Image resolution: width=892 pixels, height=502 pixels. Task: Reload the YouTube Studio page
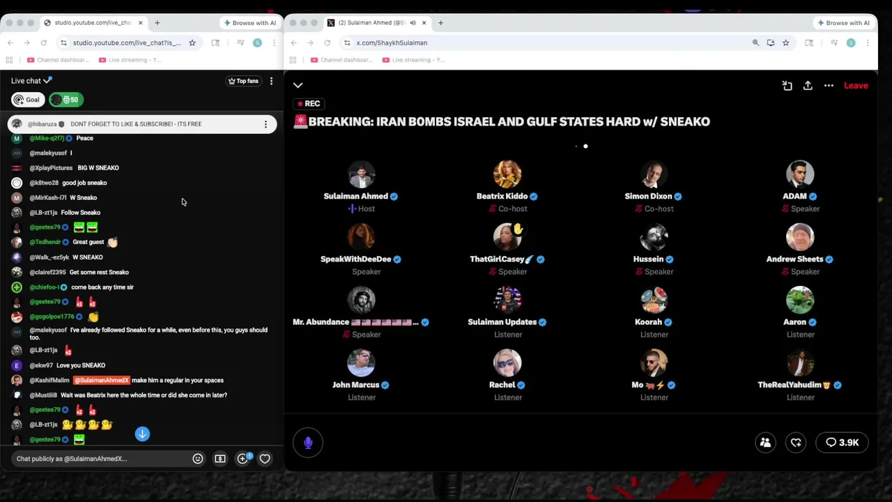pyautogui.click(x=44, y=43)
